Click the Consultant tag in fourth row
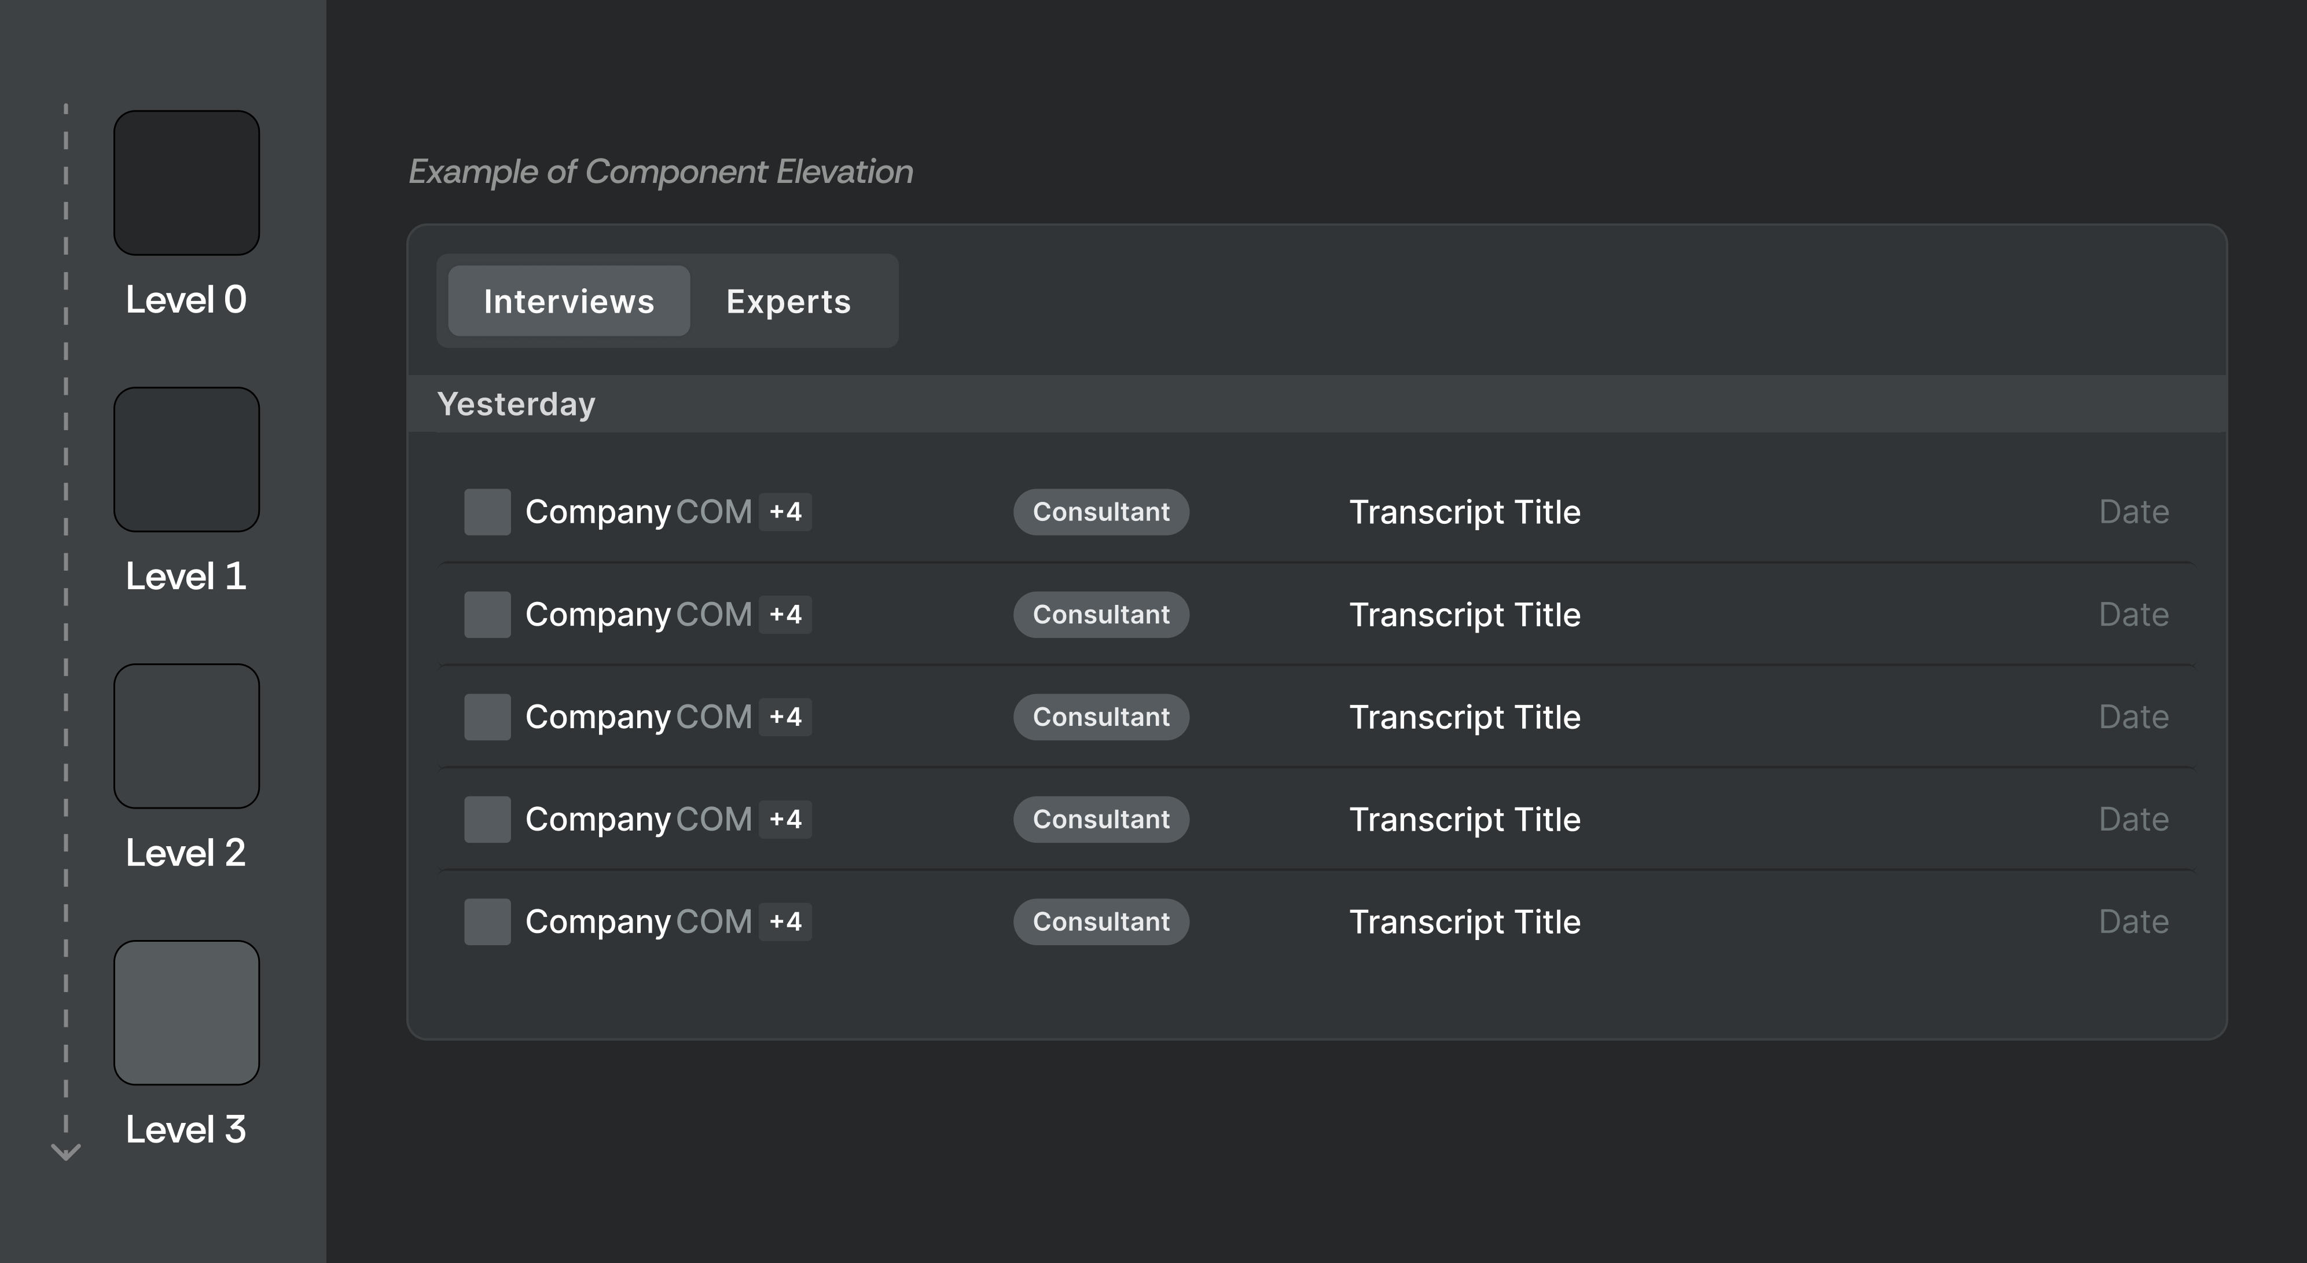 tap(1101, 818)
